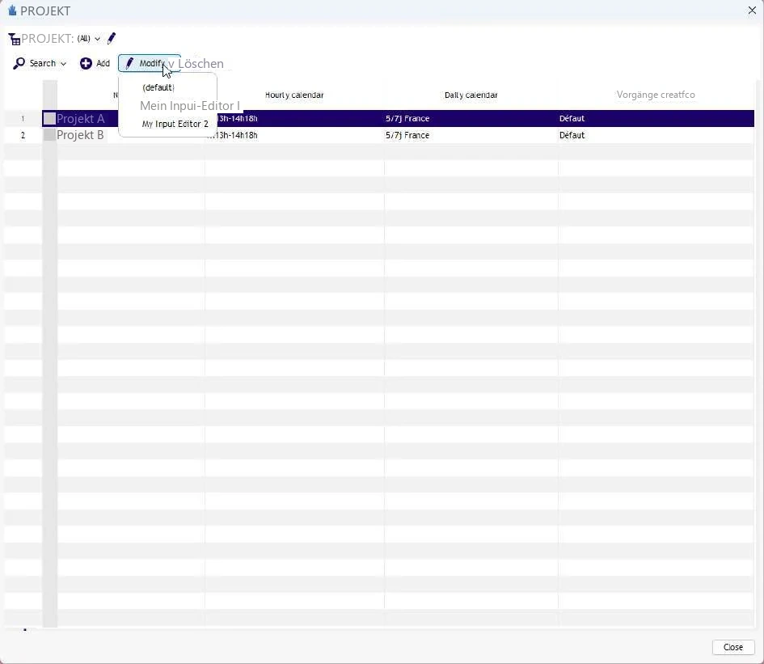Click the pencil icon beside (All) filter
764x664 pixels.
point(111,38)
